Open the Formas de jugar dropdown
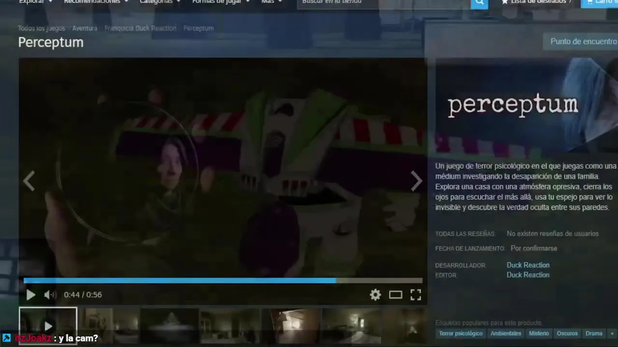Viewport: 618px width, 347px height. click(x=221, y=2)
